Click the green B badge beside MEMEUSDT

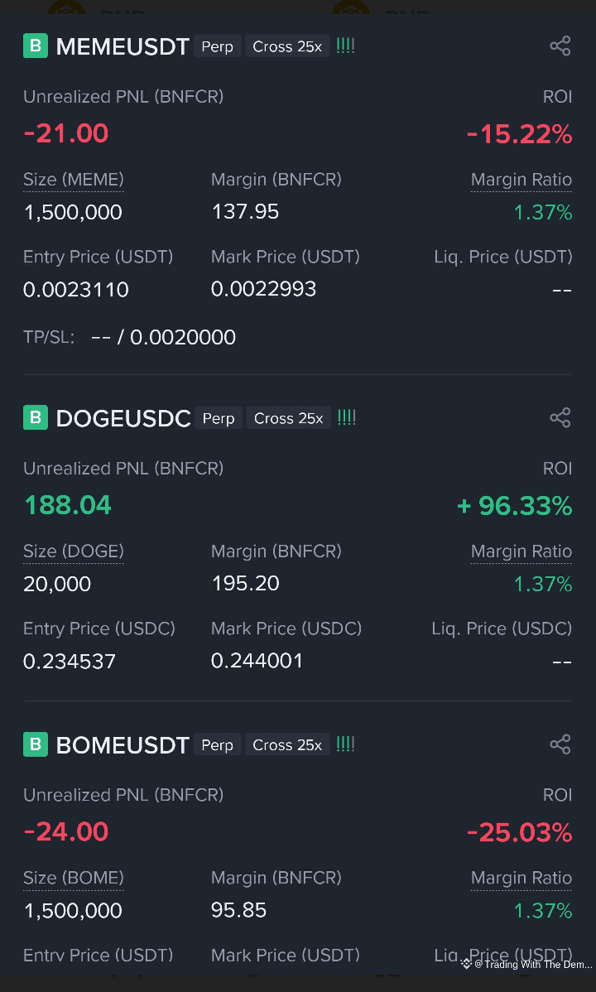[35, 46]
